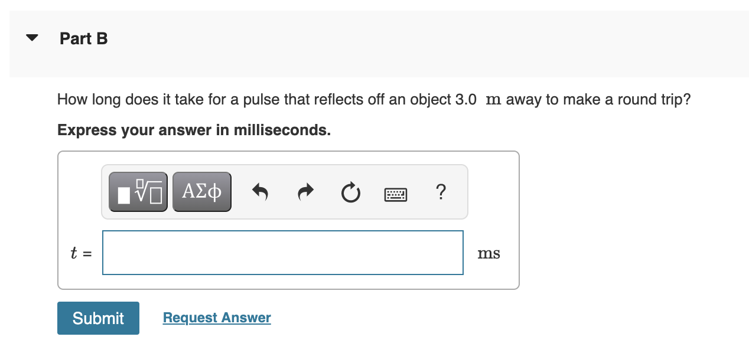Redo the last change

point(305,191)
